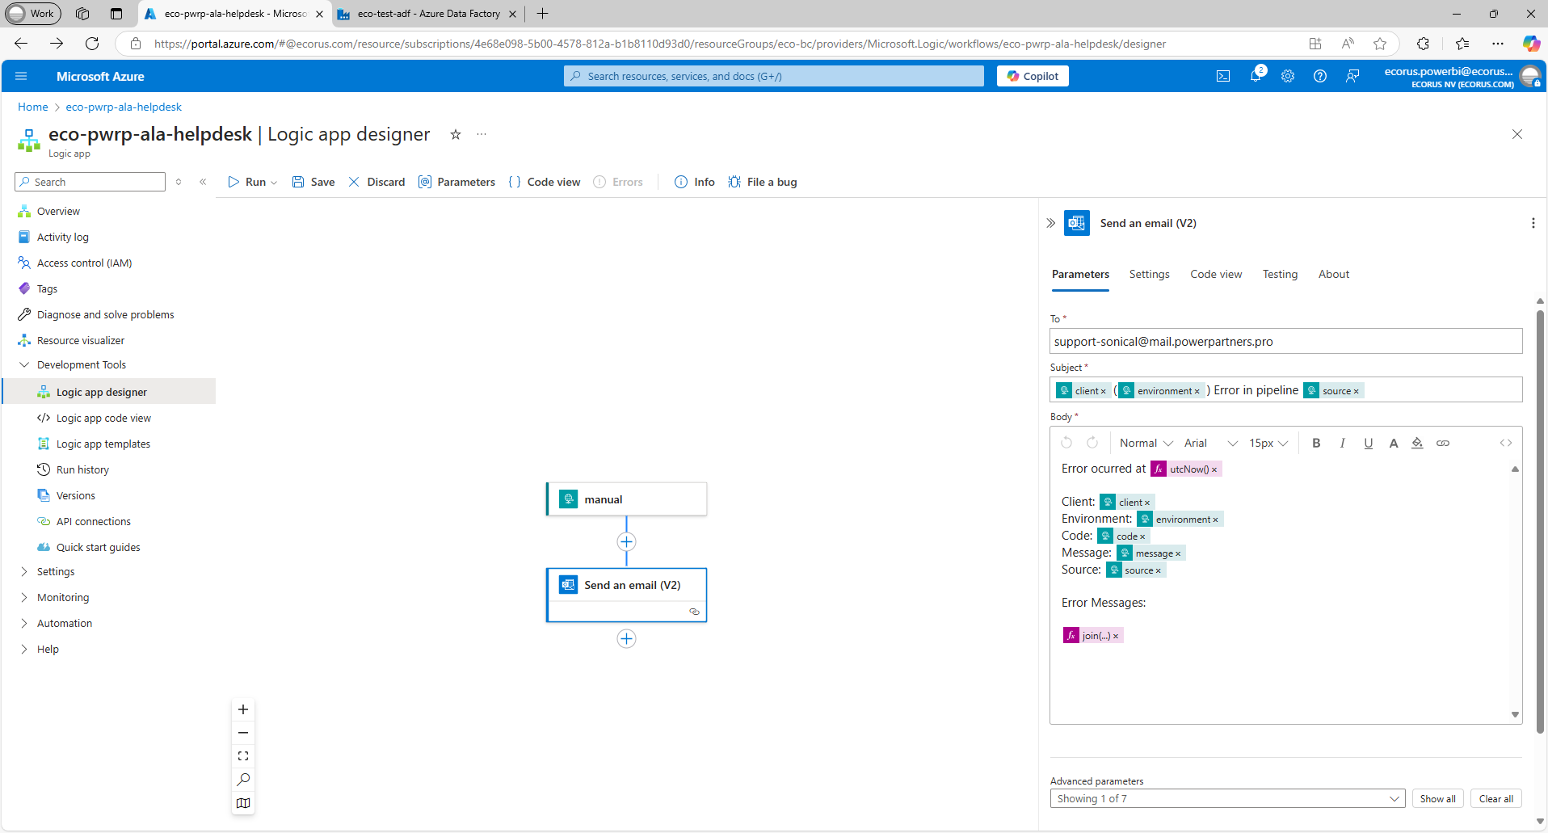Click the Bold formatting icon

click(1316, 443)
